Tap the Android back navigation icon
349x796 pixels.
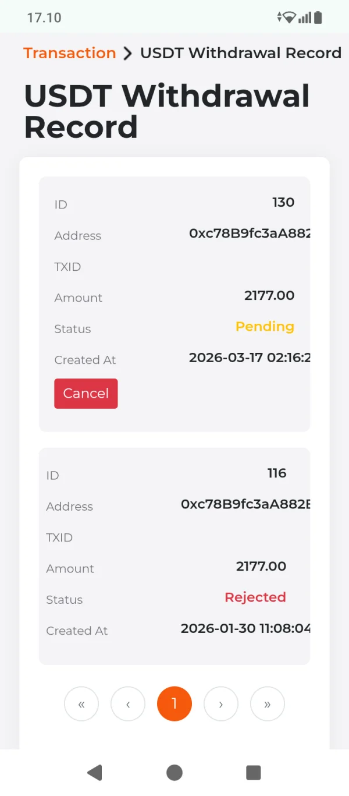point(95,773)
